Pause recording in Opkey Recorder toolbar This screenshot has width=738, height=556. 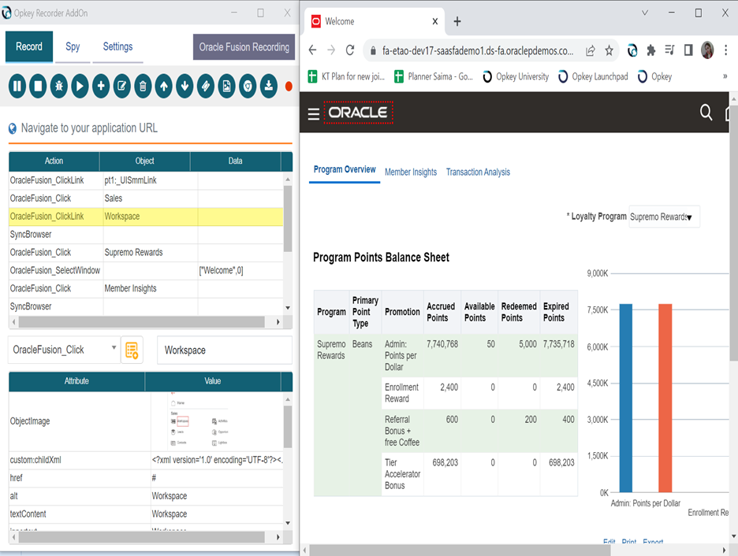click(17, 86)
